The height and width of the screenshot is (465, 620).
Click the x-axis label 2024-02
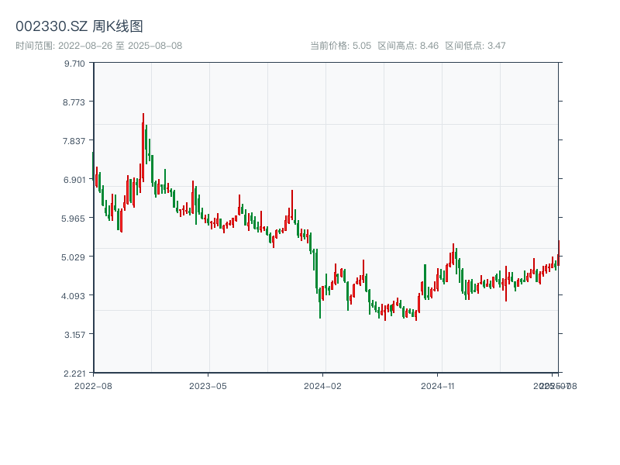[322, 386]
